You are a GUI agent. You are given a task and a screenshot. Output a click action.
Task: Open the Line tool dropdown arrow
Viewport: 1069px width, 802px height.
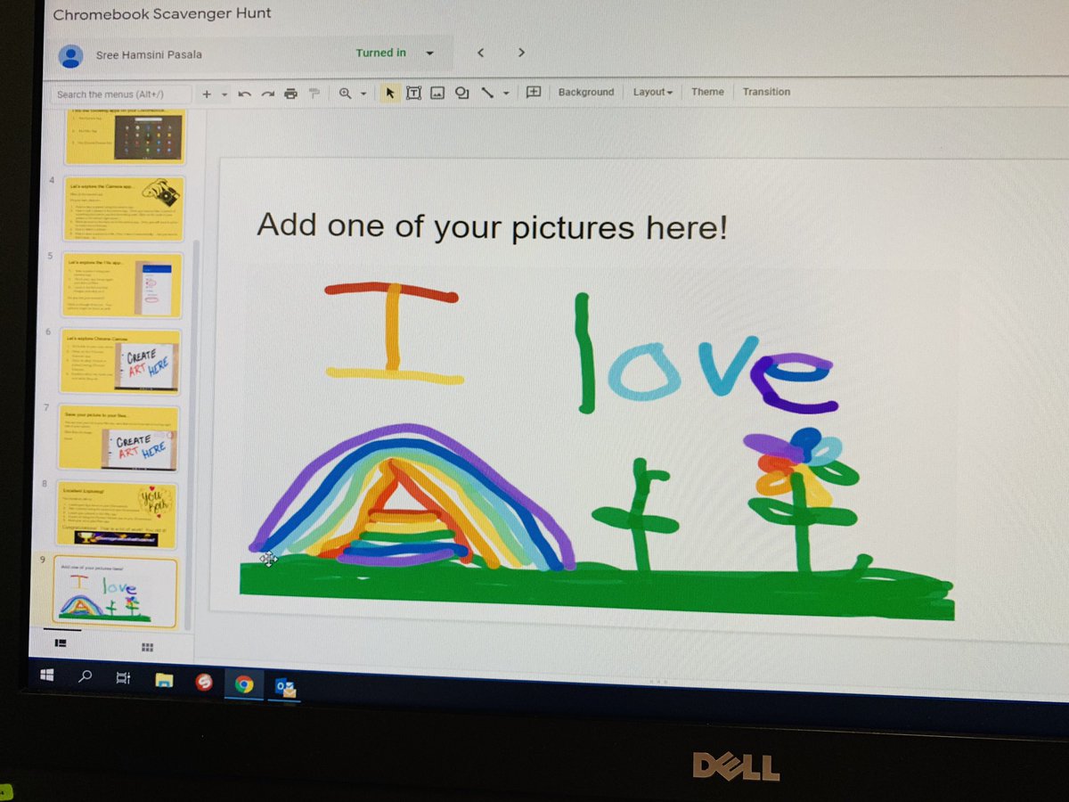click(506, 92)
